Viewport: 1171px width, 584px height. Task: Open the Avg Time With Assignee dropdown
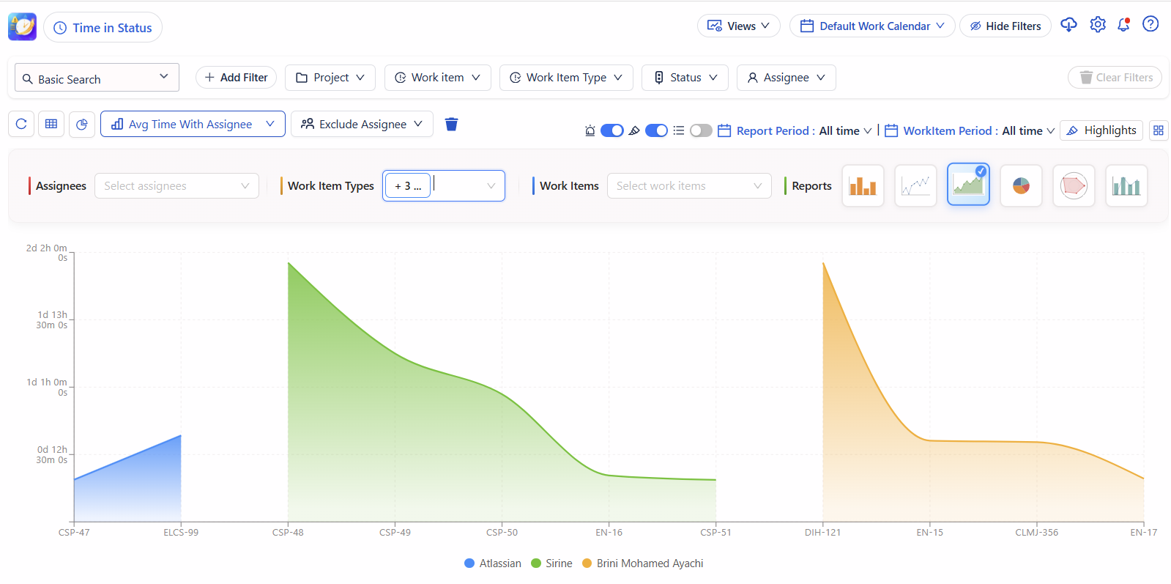(x=193, y=125)
